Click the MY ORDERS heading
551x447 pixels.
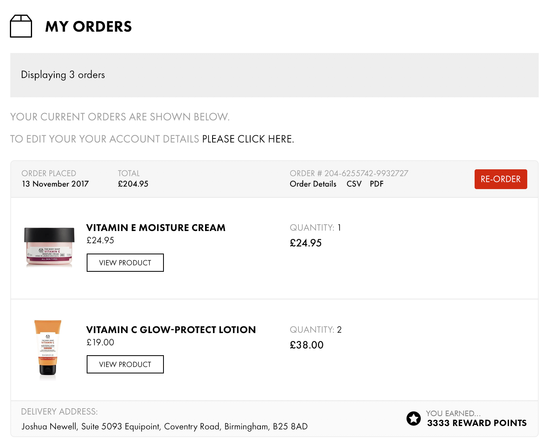[x=89, y=27]
